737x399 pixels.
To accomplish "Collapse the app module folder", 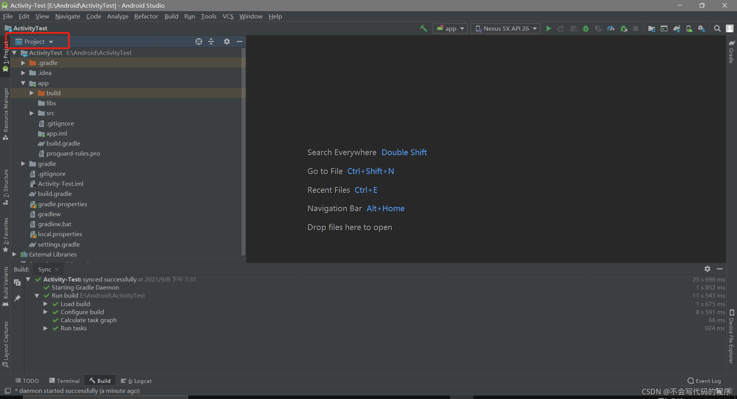I will (23, 83).
